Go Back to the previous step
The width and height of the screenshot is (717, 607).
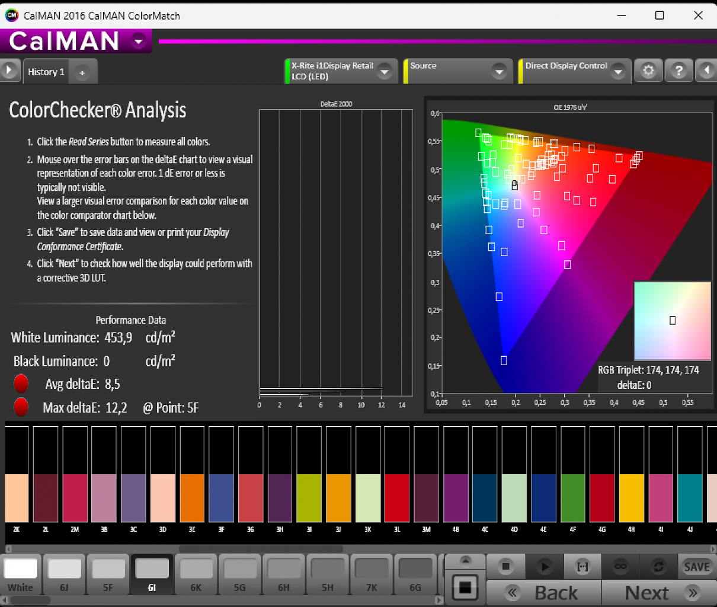click(544, 593)
